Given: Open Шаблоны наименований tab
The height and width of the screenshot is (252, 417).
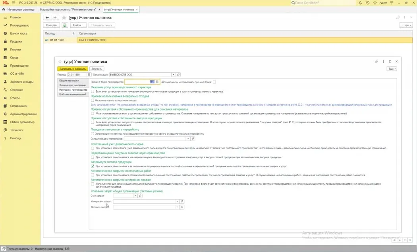Looking at the screenshot, I should [x=73, y=94].
